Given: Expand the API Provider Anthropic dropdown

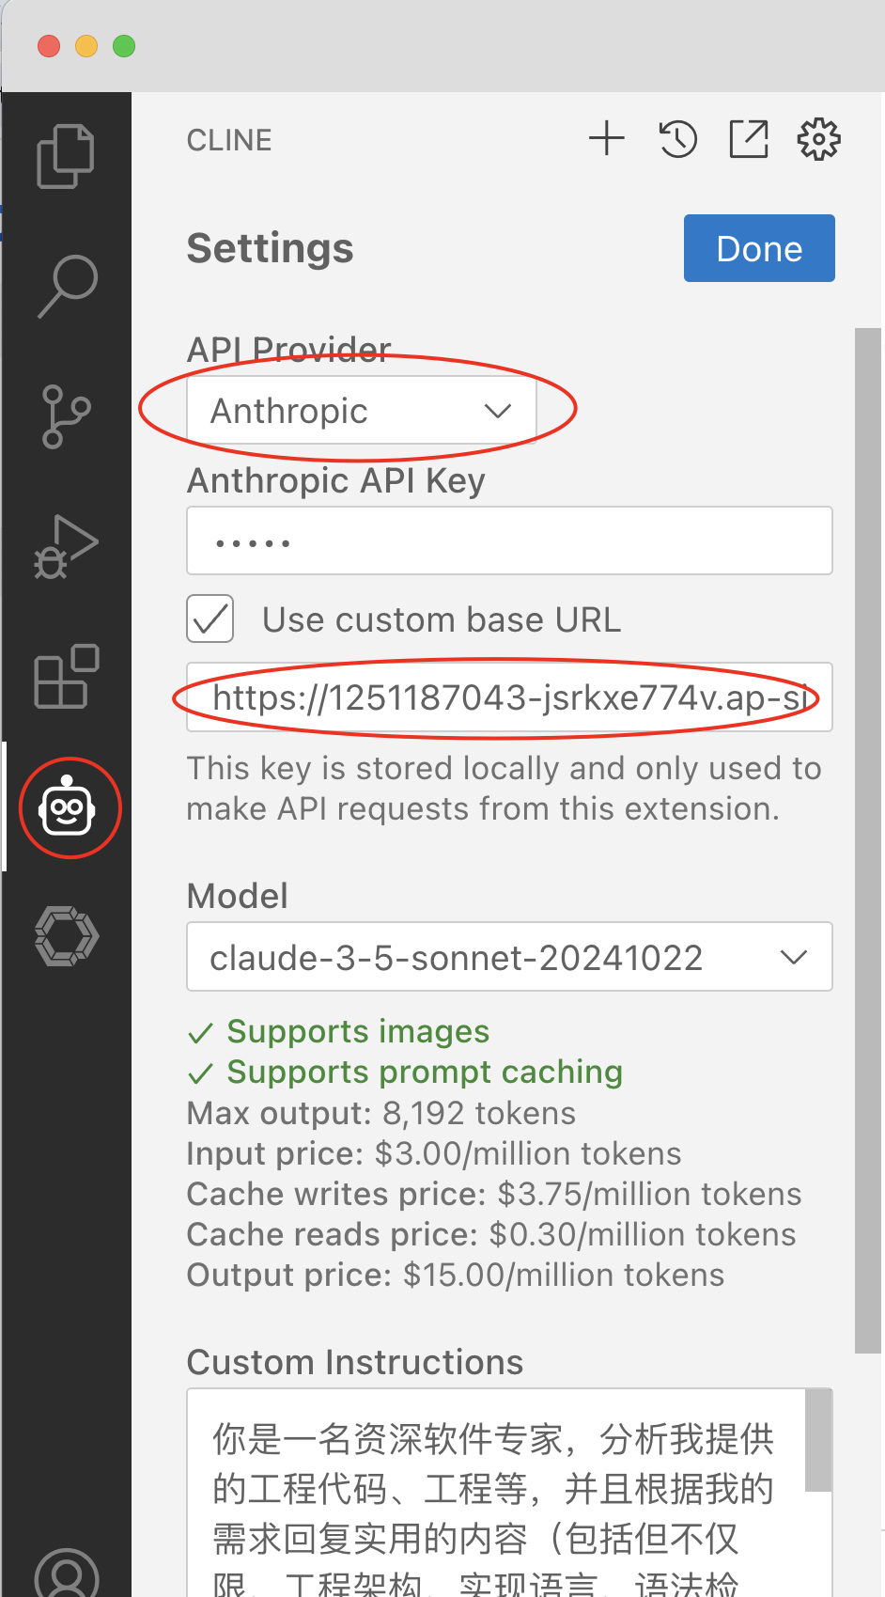Looking at the screenshot, I should pyautogui.click(x=362, y=410).
